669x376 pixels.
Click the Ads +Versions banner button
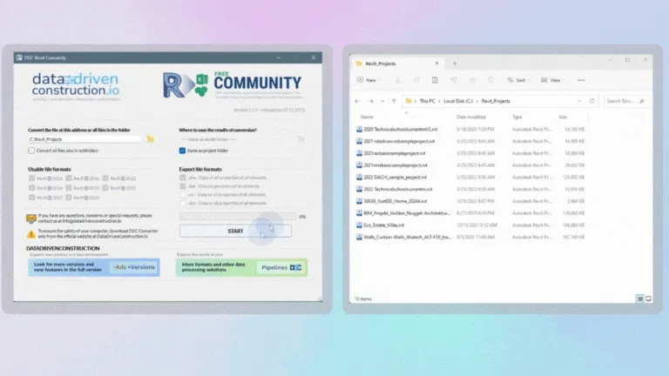click(x=134, y=267)
